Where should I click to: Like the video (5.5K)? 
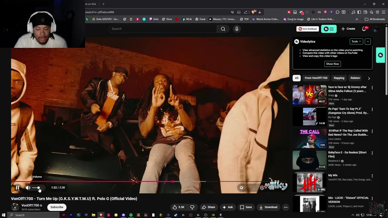click(179, 207)
